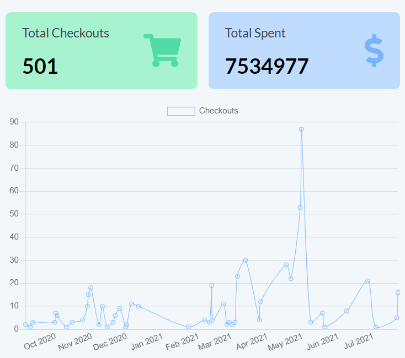Click the Mar 2021 axis label
This screenshot has height=358, width=405.
coord(215,341)
